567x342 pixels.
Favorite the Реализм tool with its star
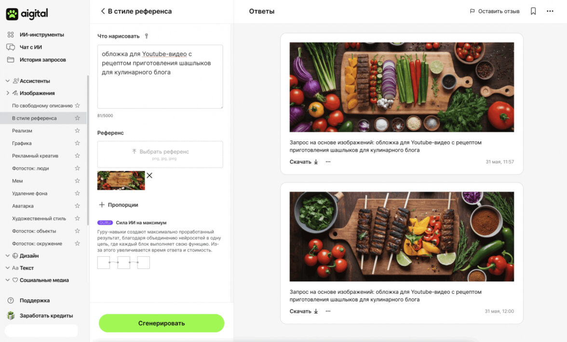(x=77, y=131)
